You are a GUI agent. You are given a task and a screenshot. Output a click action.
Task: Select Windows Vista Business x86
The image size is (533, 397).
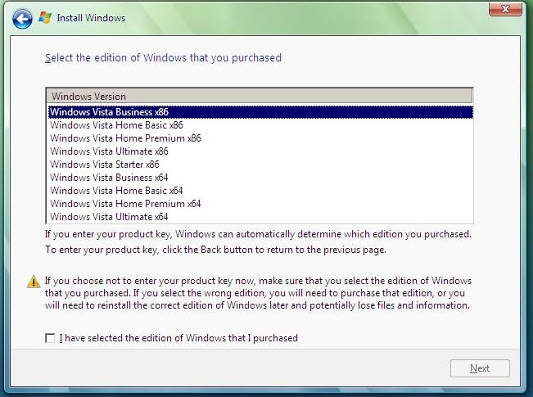tap(260, 112)
